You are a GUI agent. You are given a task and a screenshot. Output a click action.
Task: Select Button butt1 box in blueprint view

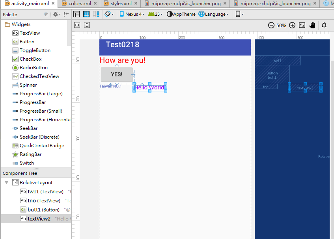(272, 75)
